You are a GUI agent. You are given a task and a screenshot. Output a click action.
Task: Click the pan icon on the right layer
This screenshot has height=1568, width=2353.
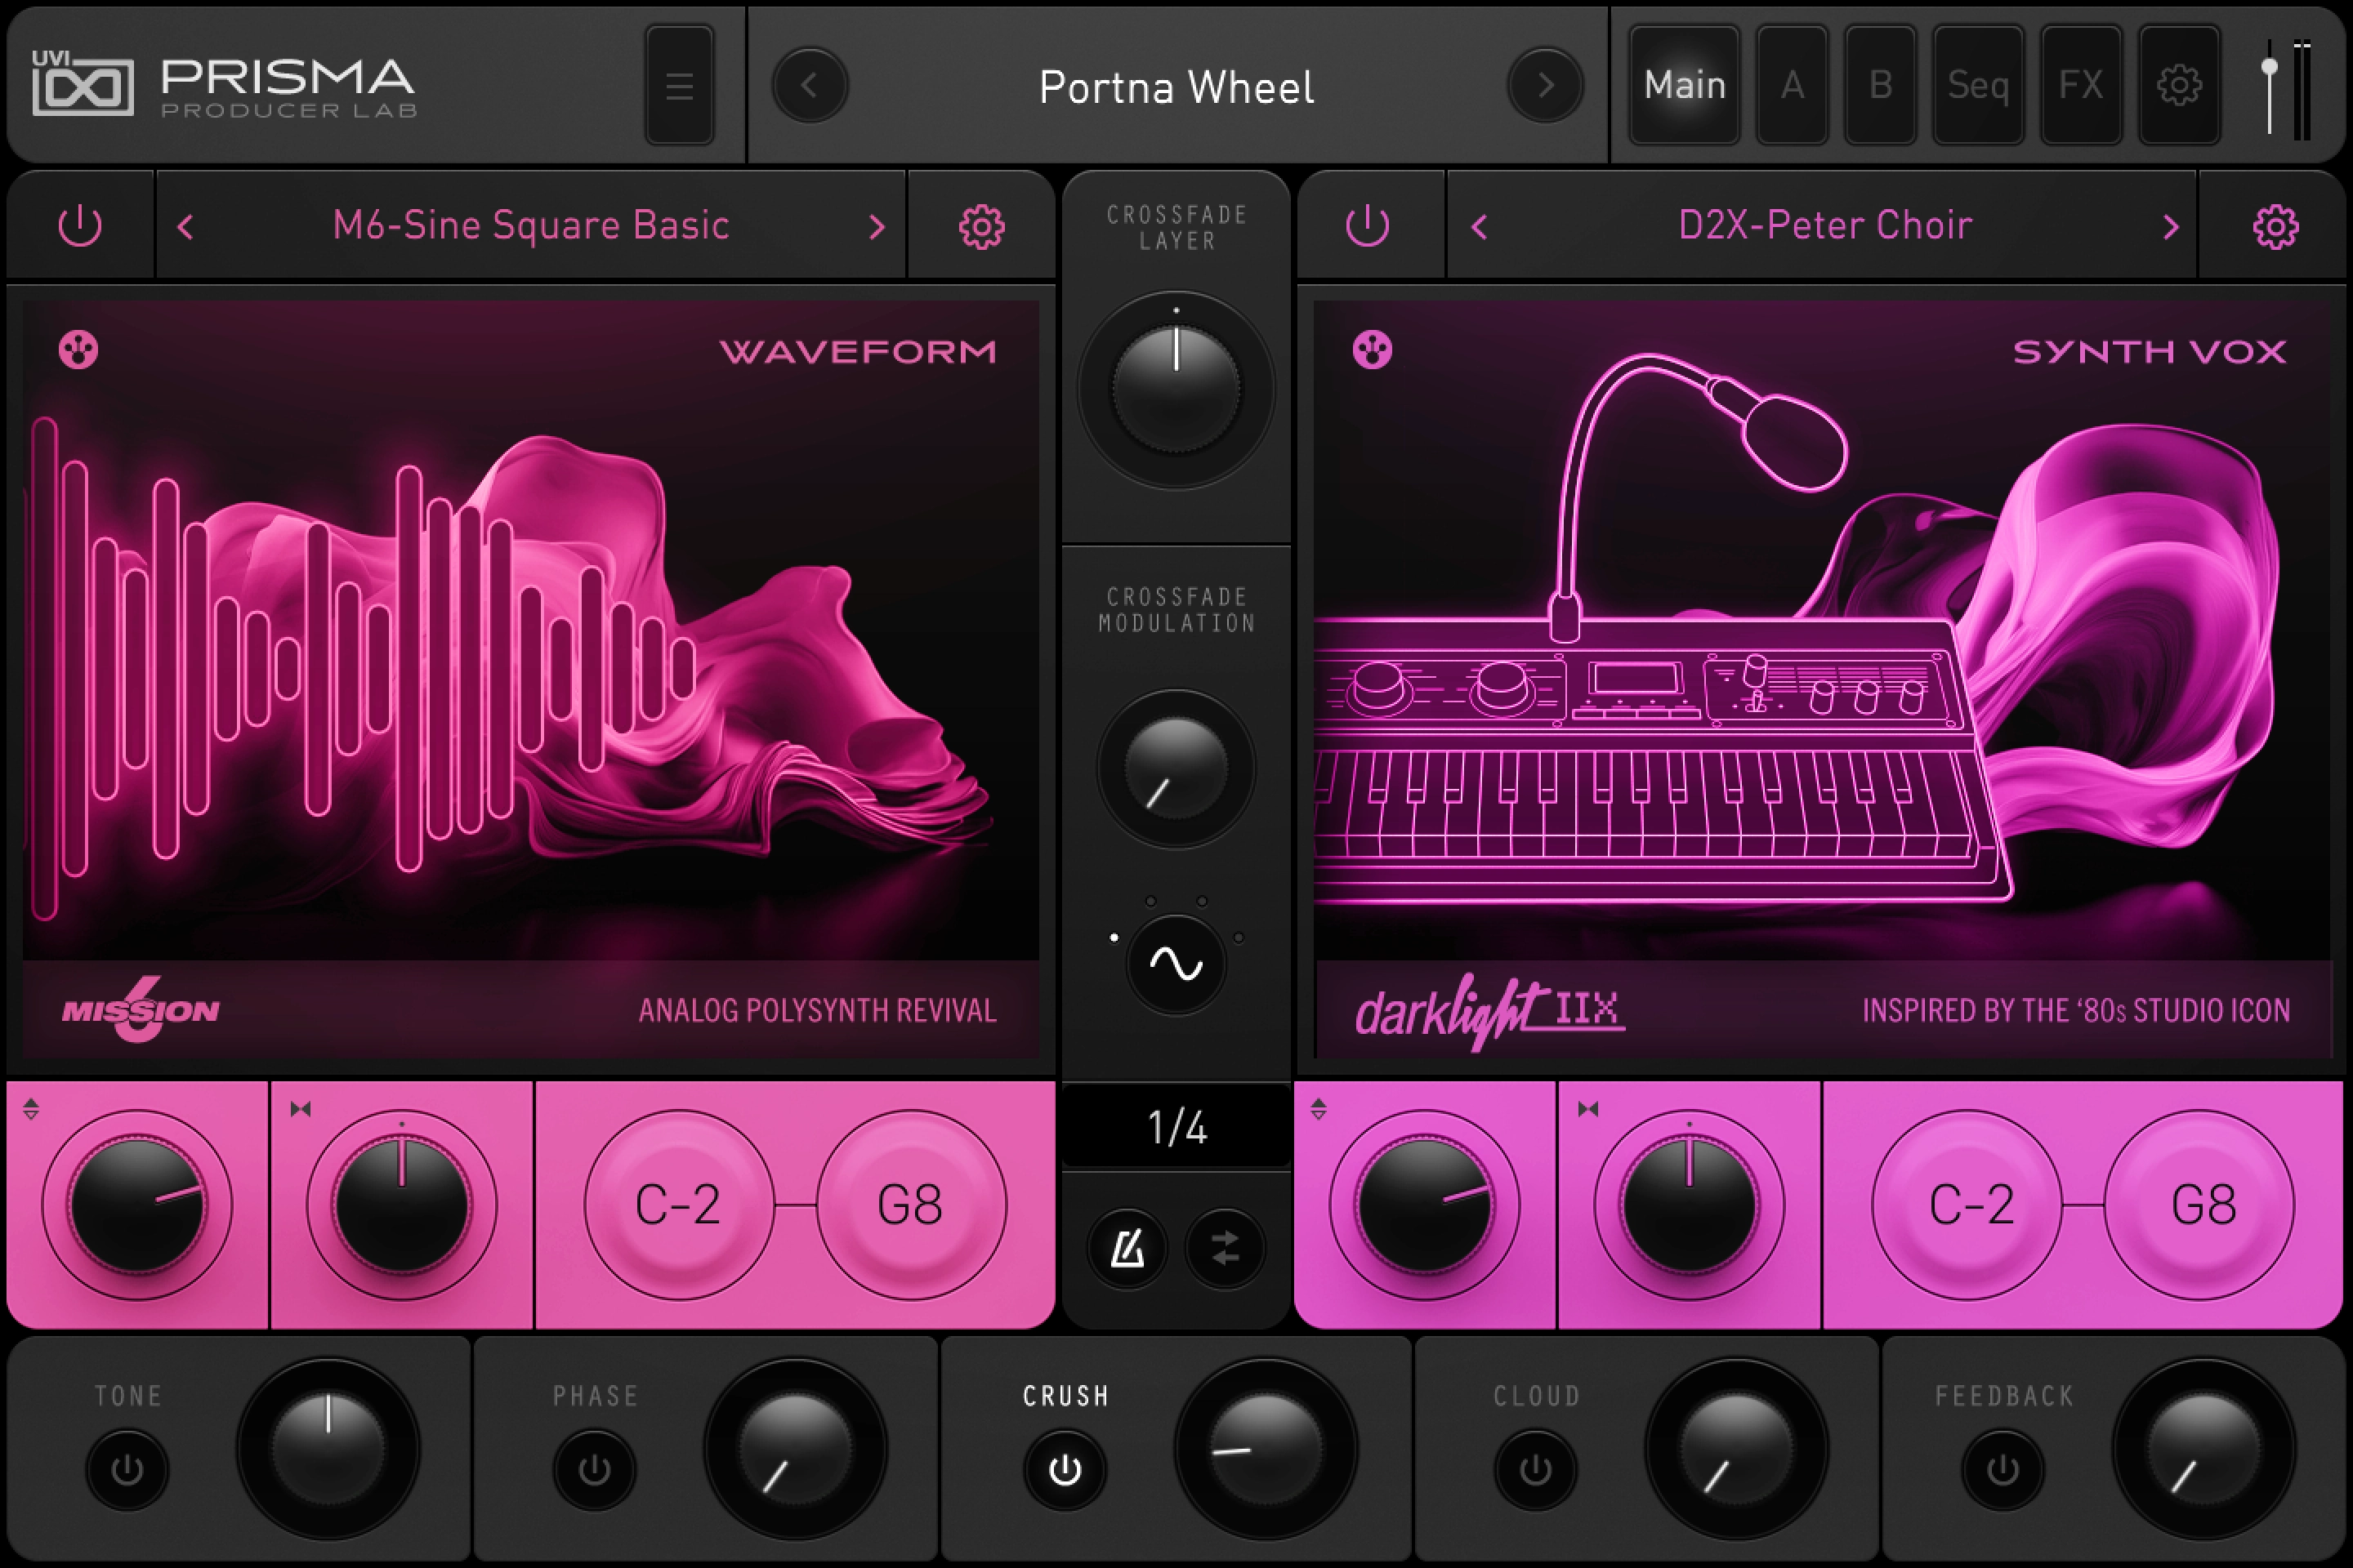(x=1587, y=1108)
